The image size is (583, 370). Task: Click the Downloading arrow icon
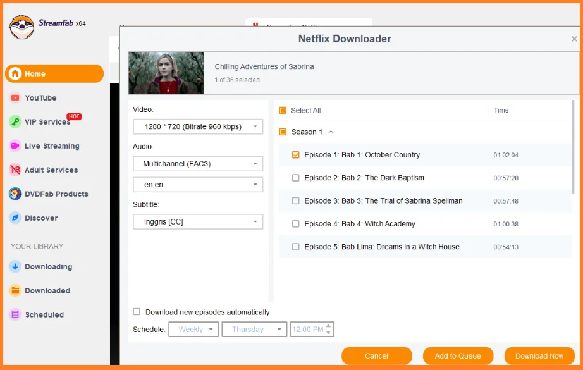click(15, 267)
